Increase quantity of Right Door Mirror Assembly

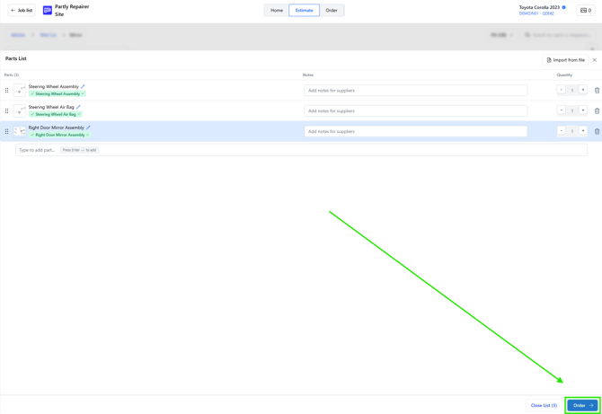[x=583, y=131]
